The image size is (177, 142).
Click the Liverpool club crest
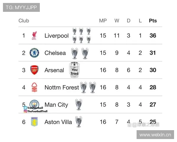[x=34, y=36]
